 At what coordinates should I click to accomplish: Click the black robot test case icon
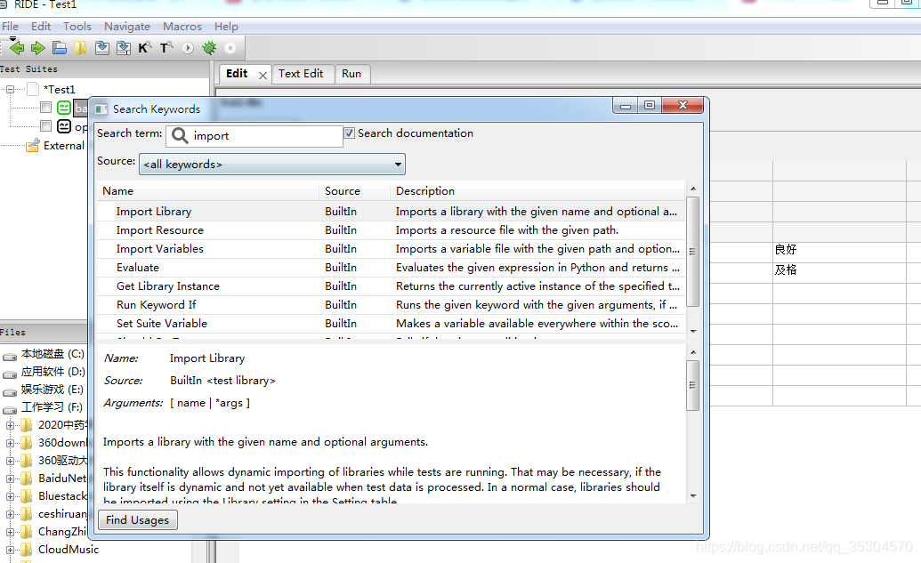tap(64, 126)
